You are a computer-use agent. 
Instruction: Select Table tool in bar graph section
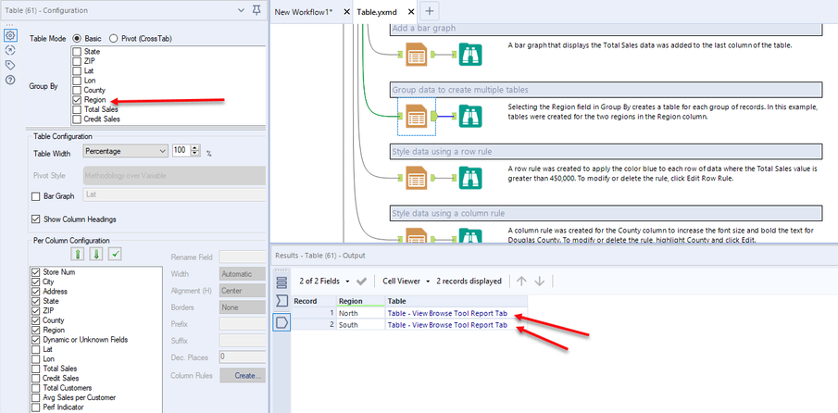coord(417,54)
